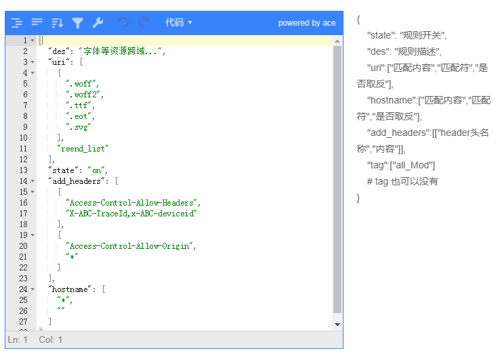The image size is (498, 357).
Task: Collapse the array starting on line 19
Action: pos(33,235)
